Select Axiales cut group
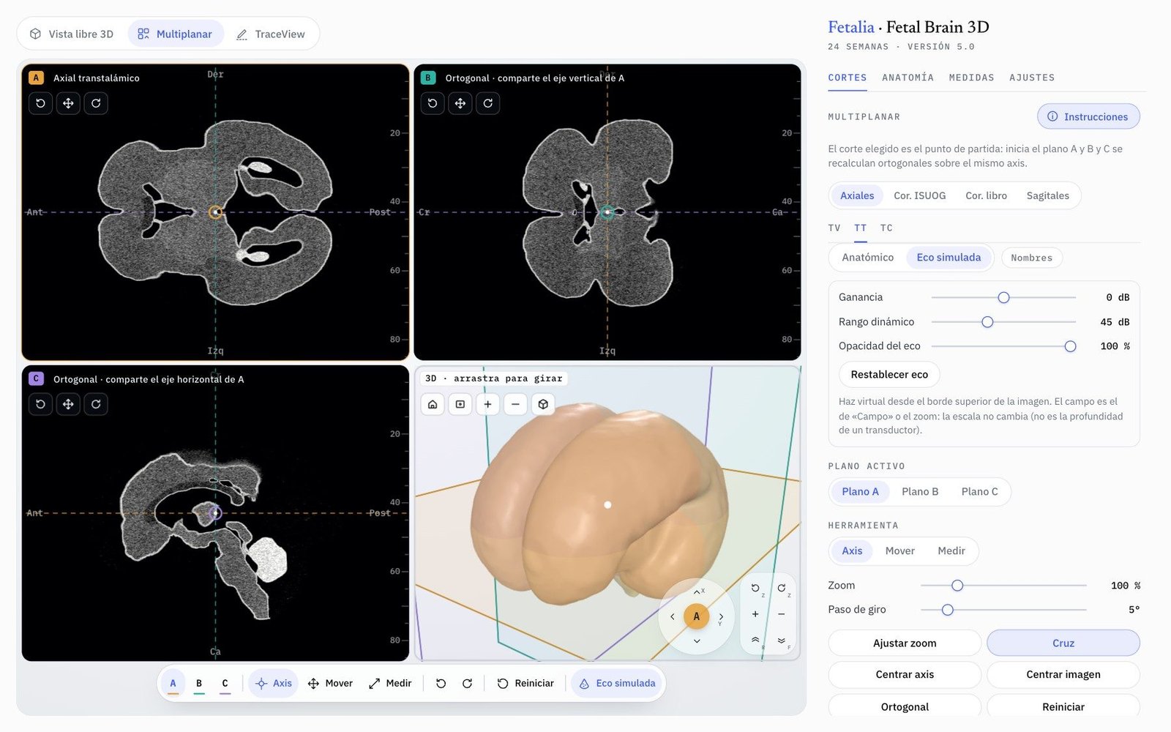The image size is (1171, 732). coord(857,195)
